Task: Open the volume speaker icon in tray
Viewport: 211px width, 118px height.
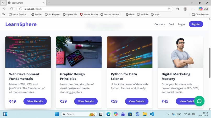Action: (189, 114)
